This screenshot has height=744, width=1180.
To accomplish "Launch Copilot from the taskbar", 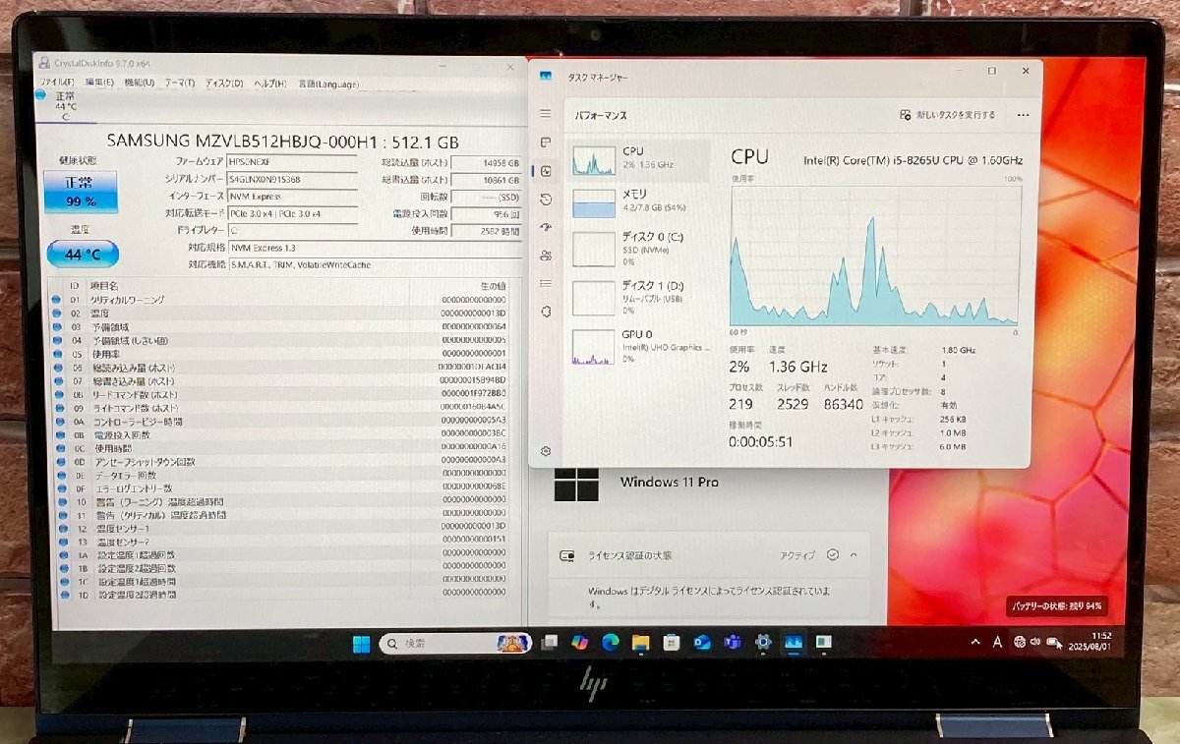I will tap(580, 643).
